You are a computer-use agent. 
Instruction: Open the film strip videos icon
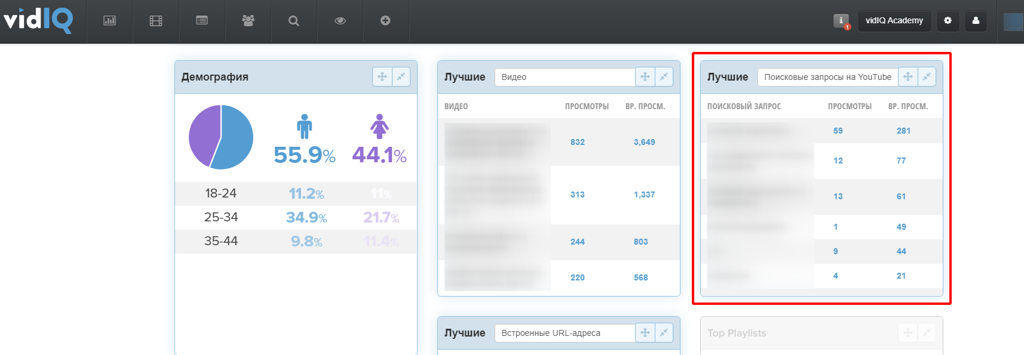[x=156, y=21]
